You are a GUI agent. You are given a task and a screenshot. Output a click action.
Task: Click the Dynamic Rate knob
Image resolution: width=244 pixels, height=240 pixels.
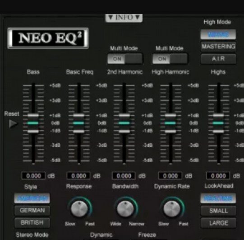tap(172, 209)
